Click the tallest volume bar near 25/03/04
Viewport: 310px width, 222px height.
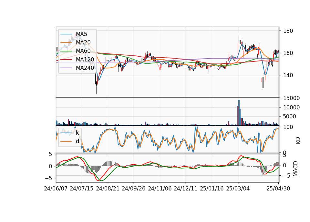[239, 113]
